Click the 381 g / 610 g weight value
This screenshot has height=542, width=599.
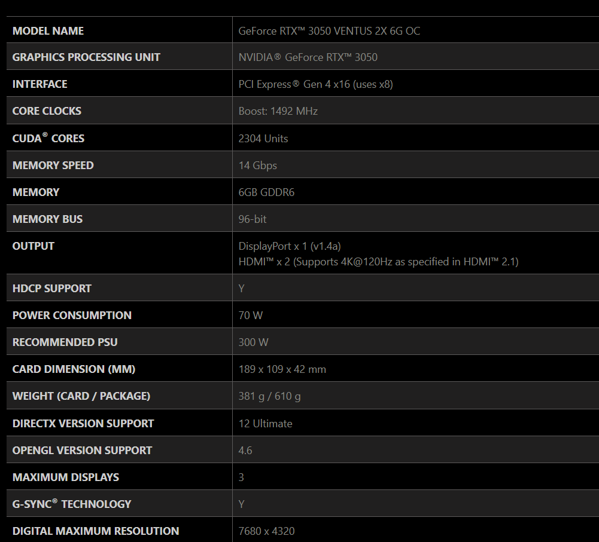pos(269,396)
